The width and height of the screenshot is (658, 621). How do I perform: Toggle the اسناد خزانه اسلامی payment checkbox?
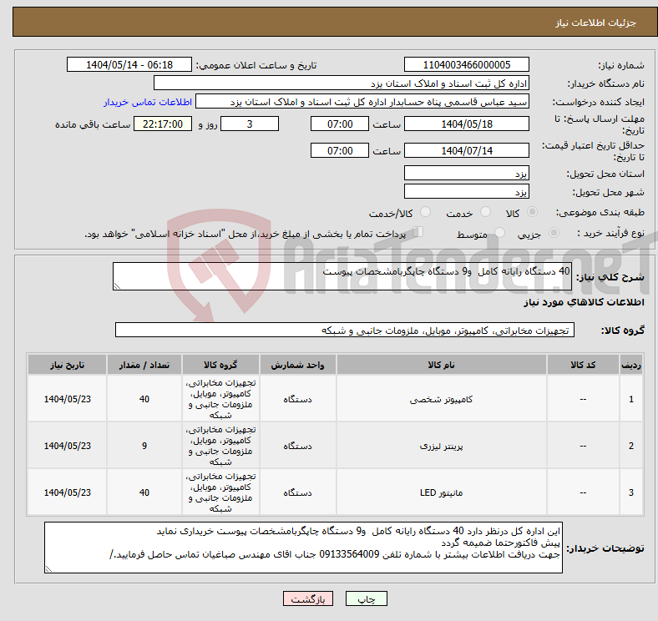(x=418, y=232)
